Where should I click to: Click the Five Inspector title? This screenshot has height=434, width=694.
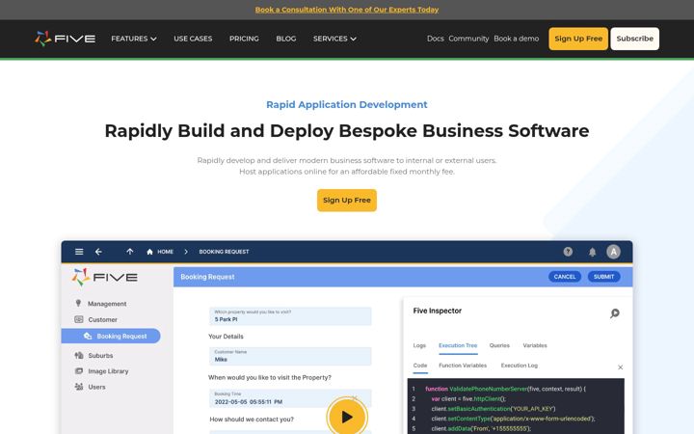click(x=438, y=311)
